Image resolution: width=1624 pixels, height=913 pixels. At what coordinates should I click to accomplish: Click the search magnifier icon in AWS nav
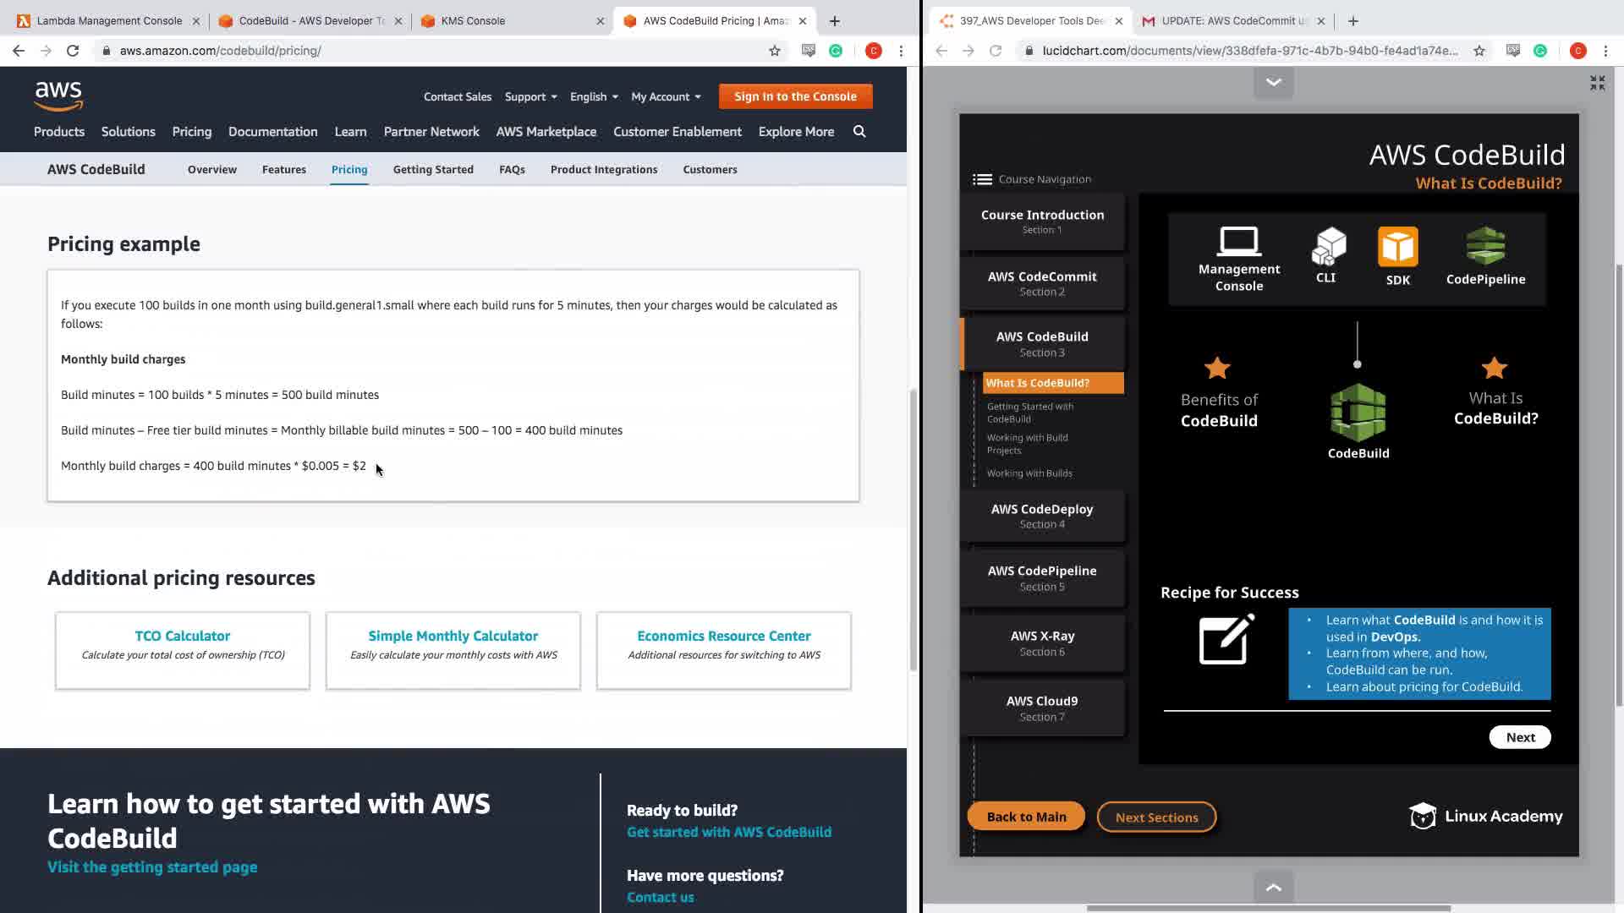pyautogui.click(x=859, y=132)
